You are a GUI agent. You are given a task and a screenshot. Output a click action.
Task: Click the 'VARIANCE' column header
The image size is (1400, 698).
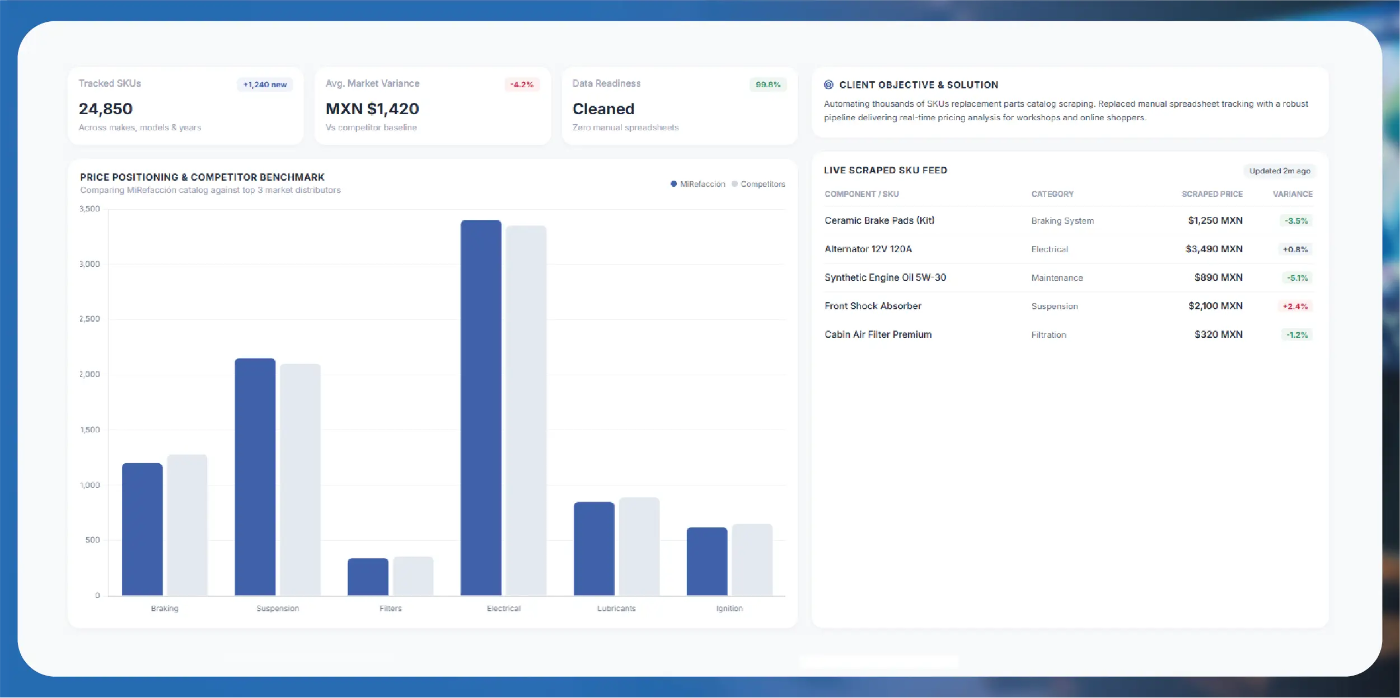coord(1293,194)
